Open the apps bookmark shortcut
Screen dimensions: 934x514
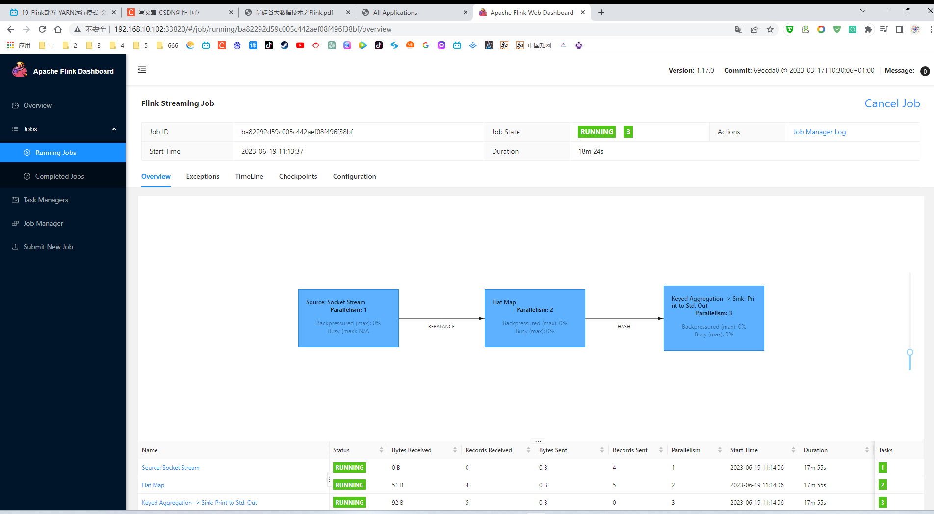[19, 45]
